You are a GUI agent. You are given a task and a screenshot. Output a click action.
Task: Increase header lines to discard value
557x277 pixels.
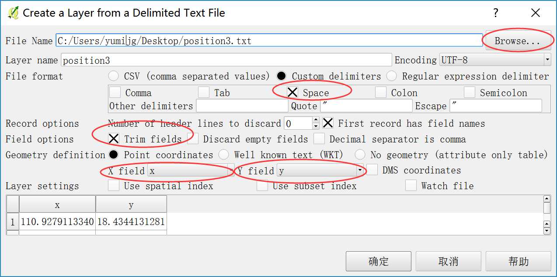pos(316,121)
